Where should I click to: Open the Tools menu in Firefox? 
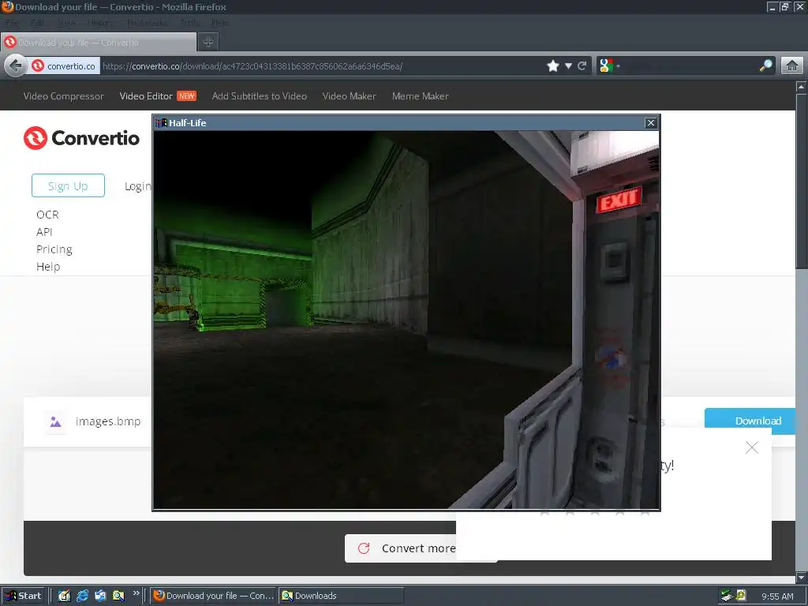click(x=189, y=23)
